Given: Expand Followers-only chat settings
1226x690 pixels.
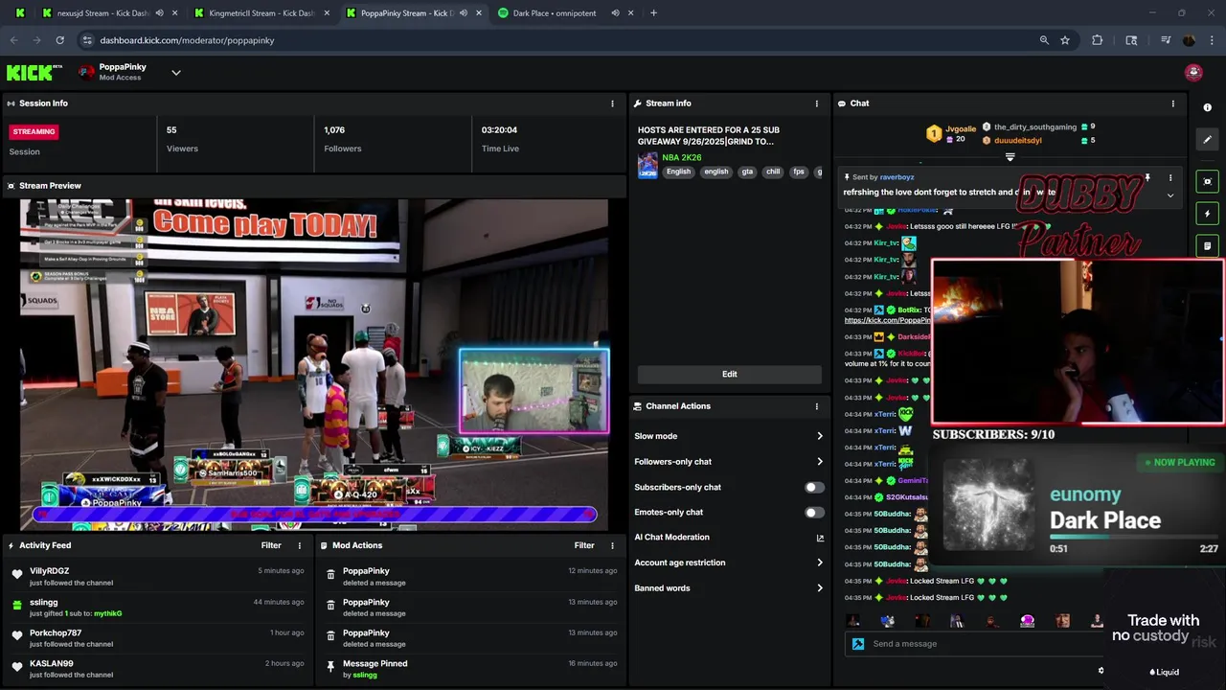Looking at the screenshot, I should 820,462.
